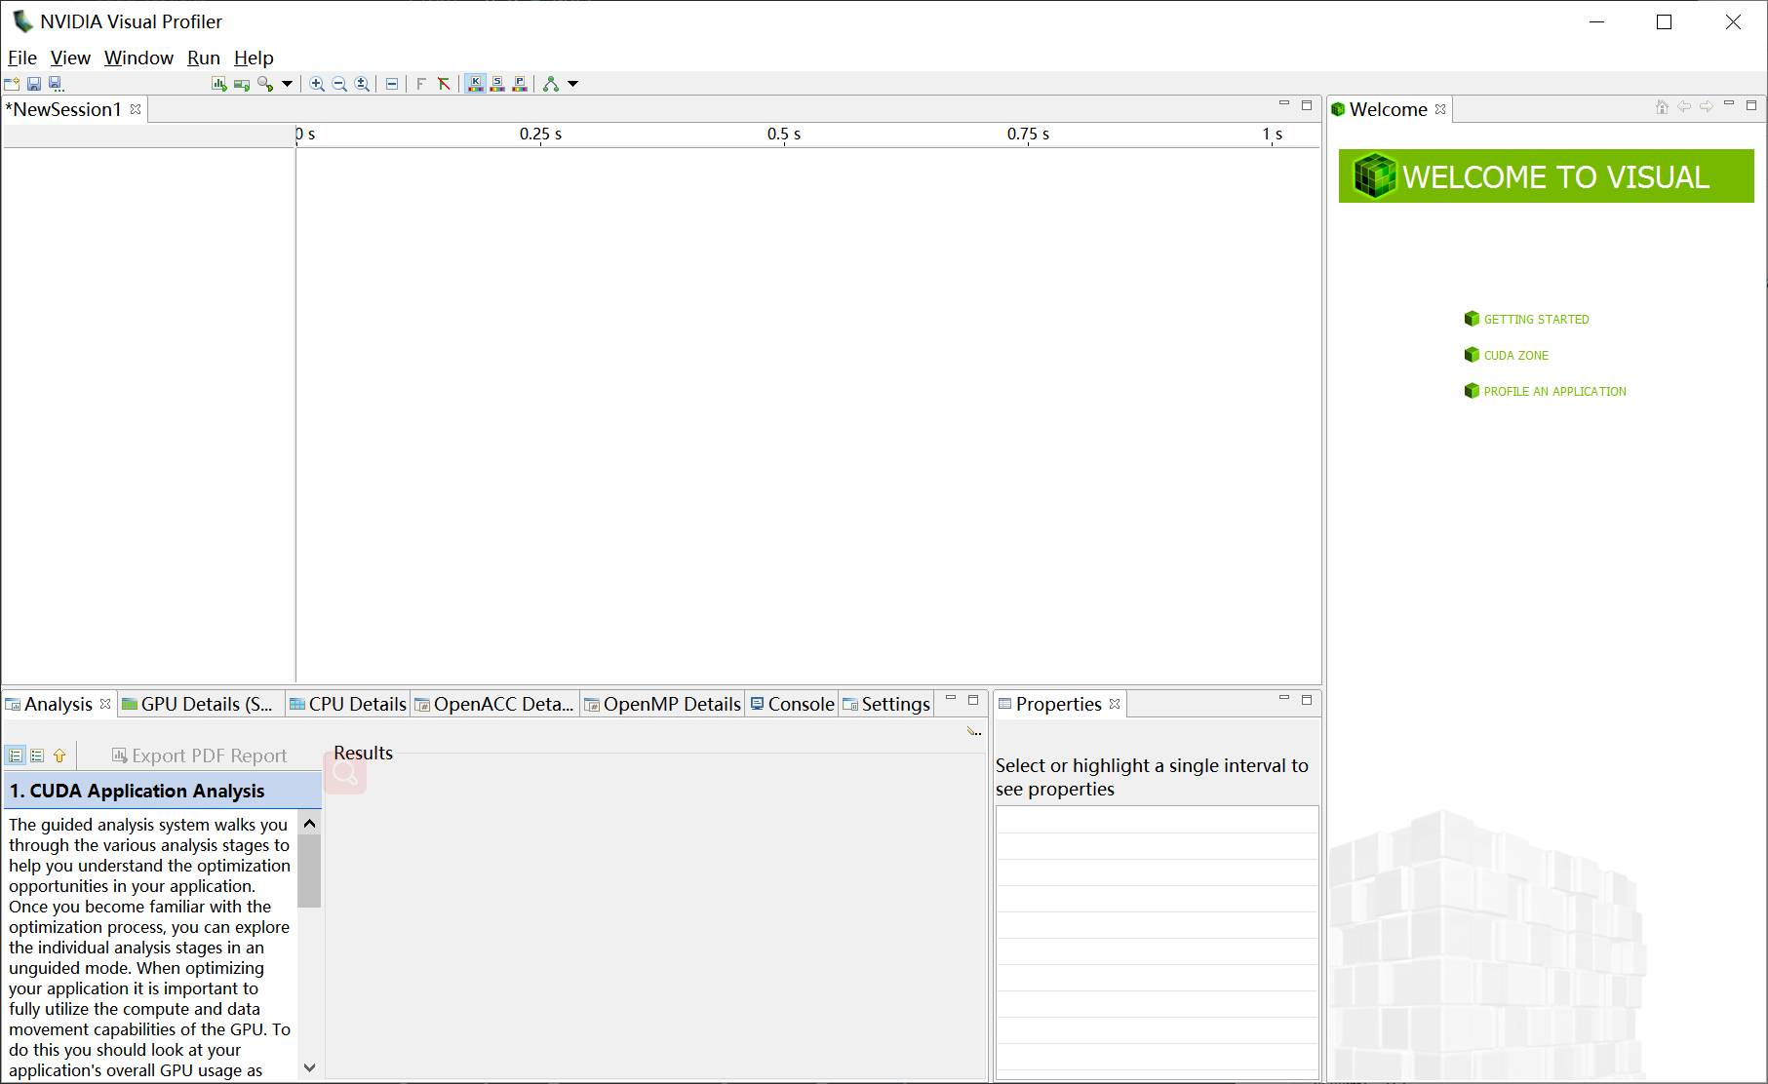Click Export PDF Report button
The image size is (1768, 1084).
pyautogui.click(x=199, y=755)
